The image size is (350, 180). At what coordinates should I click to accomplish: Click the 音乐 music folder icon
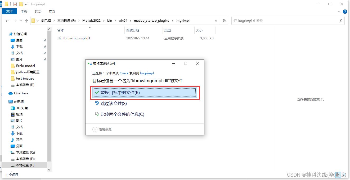[x=12, y=140]
